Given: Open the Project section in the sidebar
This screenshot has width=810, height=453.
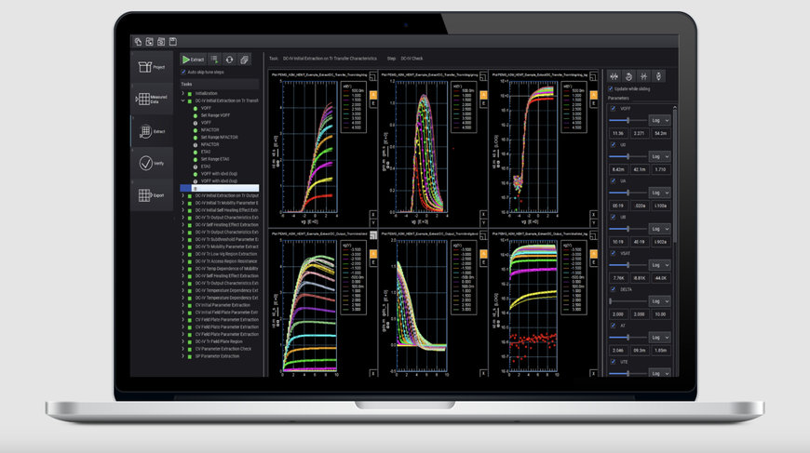Looking at the screenshot, I should tap(152, 67).
